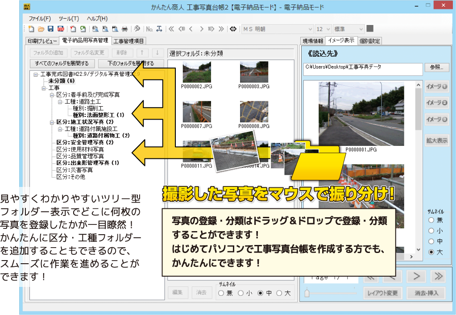The height and width of the screenshot is (315, 456).
Task: Click the save floppy disk icon
Action: 50,29
